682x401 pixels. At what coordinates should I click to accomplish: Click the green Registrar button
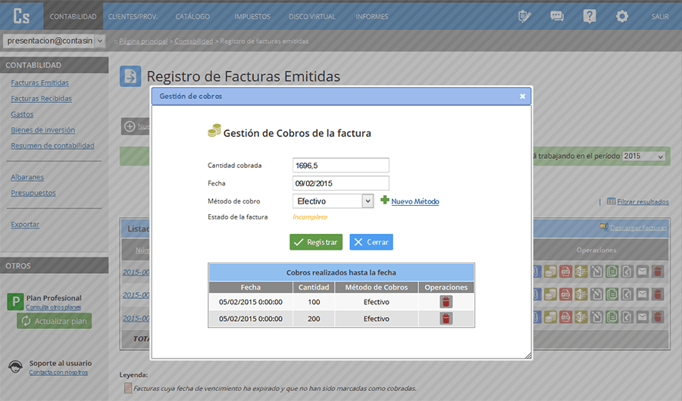tap(316, 242)
